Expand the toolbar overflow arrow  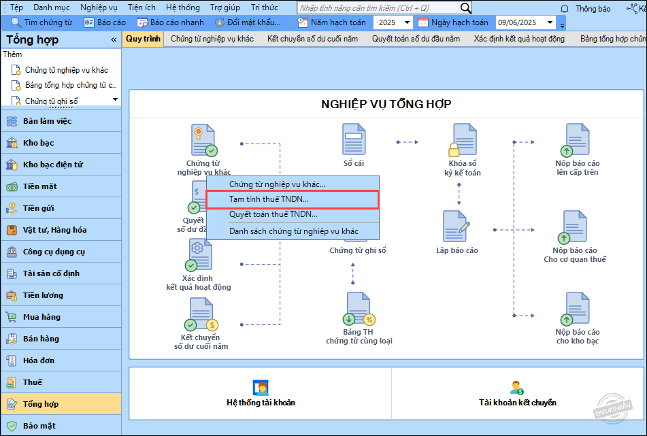tap(562, 26)
